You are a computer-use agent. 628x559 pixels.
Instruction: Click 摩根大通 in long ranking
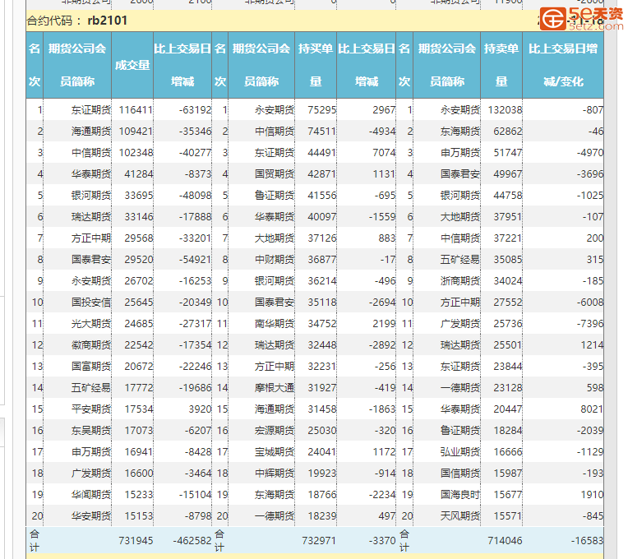275,388
